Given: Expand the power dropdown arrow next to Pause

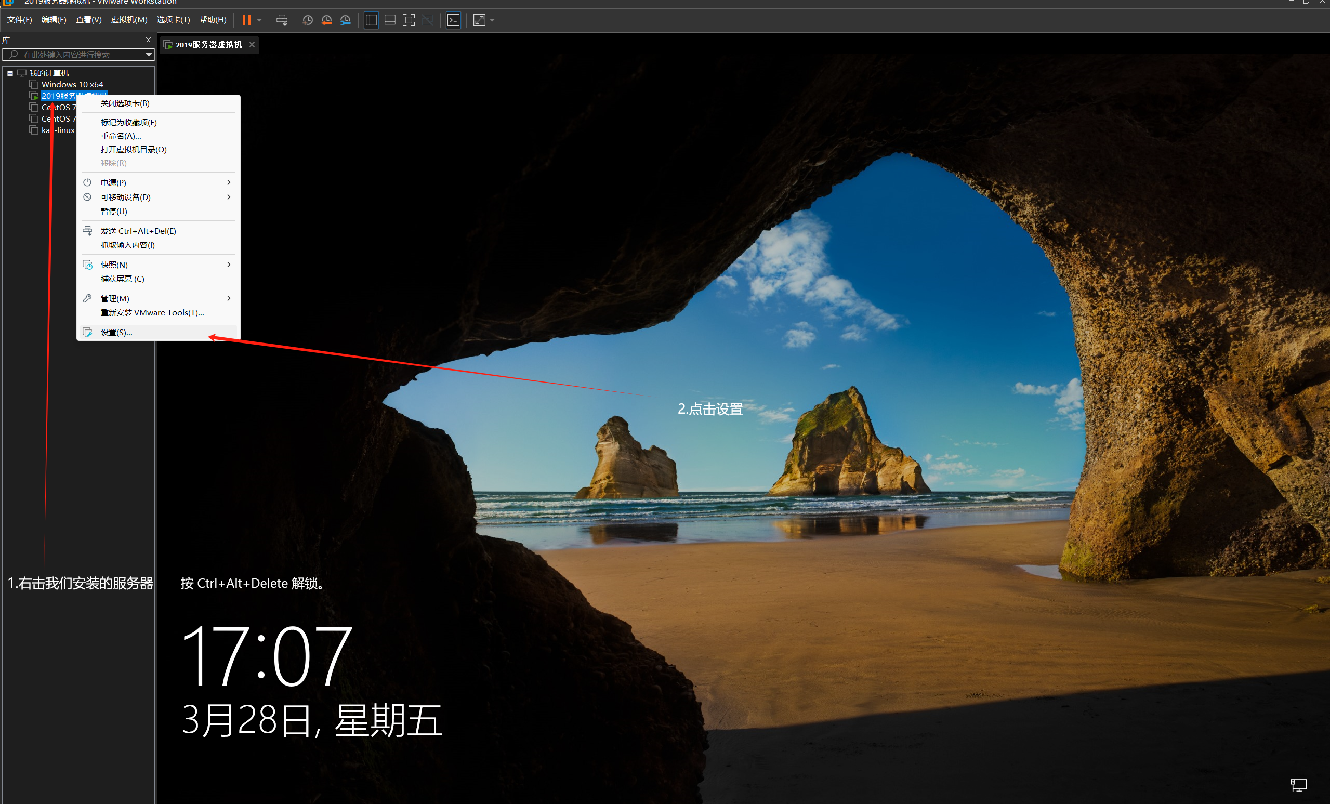Looking at the screenshot, I should (260, 20).
